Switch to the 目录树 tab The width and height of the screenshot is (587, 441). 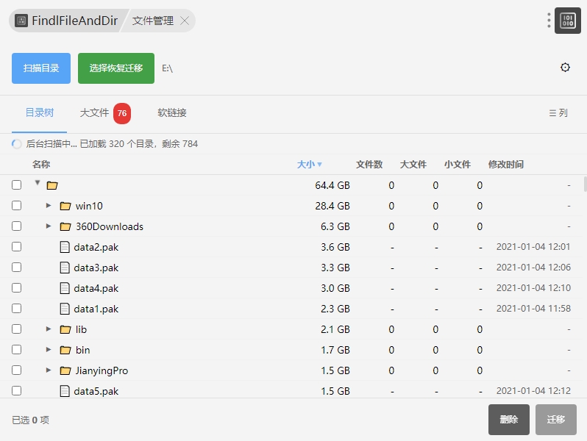39,112
